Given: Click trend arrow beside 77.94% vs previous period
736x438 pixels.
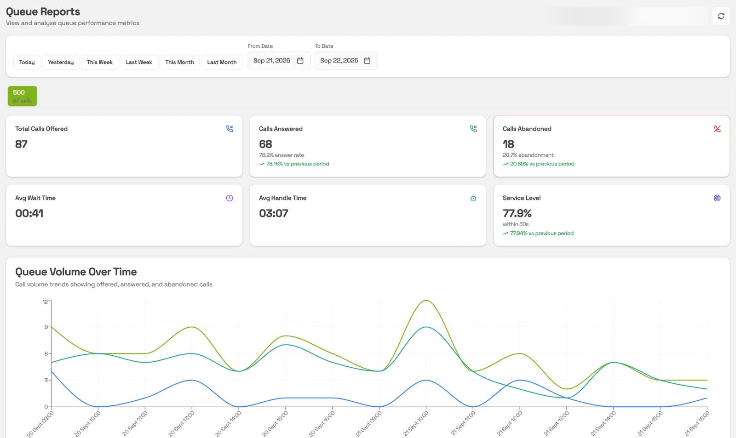Looking at the screenshot, I should tap(506, 233).
